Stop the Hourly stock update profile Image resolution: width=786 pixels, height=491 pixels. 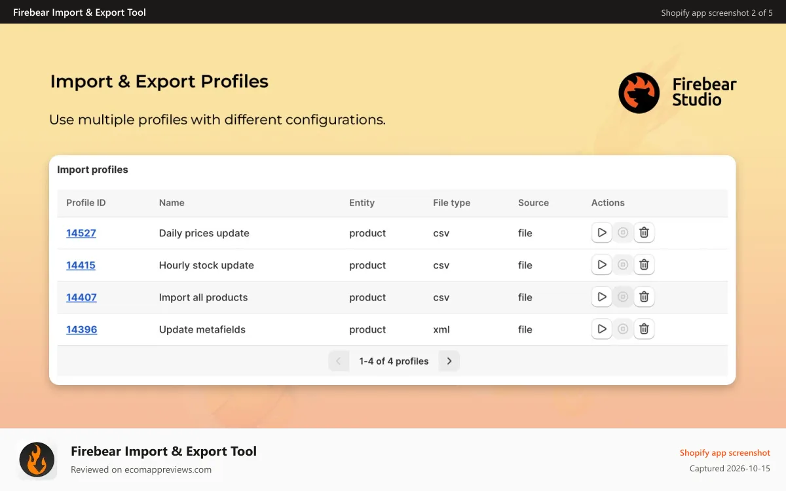tap(623, 264)
